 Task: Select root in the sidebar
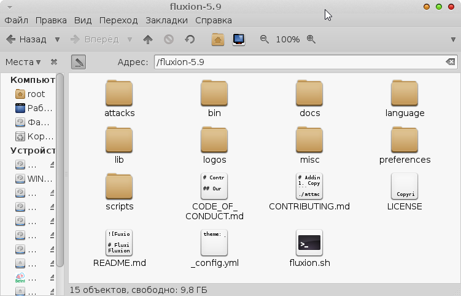point(36,94)
